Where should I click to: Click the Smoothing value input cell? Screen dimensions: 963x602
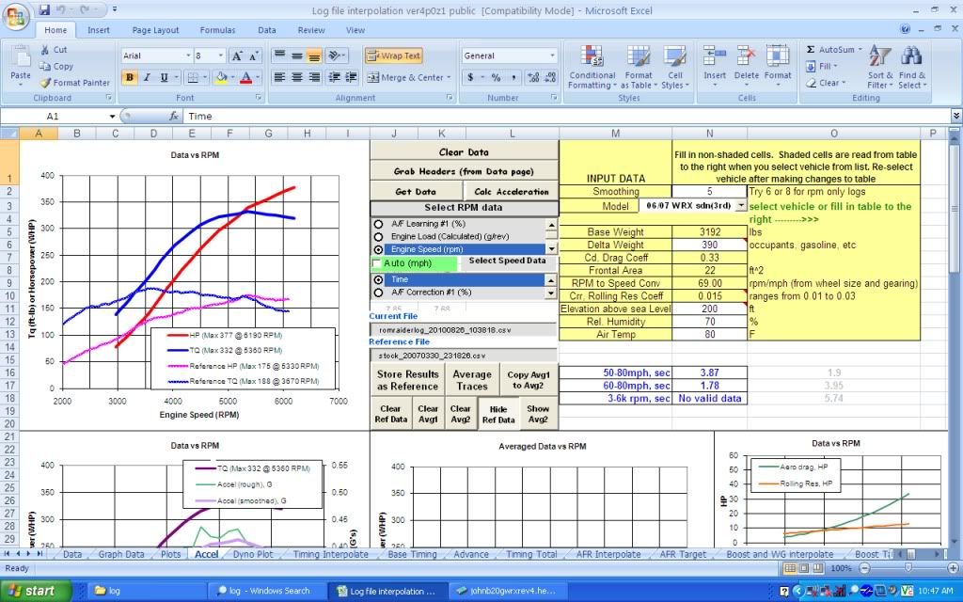click(709, 191)
